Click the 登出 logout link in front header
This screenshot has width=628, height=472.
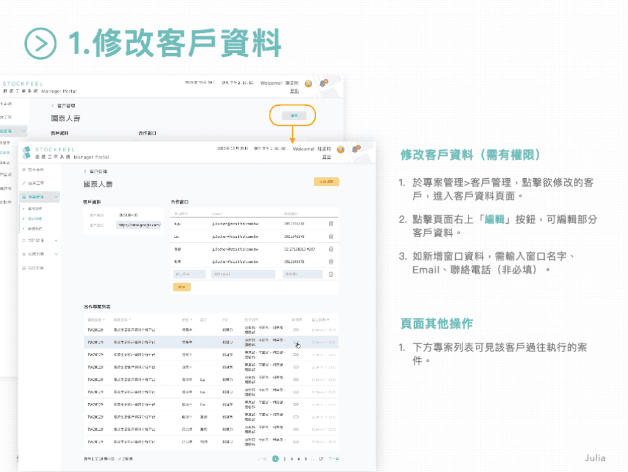click(x=326, y=157)
